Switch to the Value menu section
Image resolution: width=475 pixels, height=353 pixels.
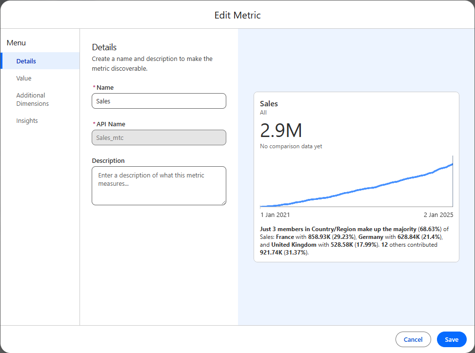pos(24,78)
